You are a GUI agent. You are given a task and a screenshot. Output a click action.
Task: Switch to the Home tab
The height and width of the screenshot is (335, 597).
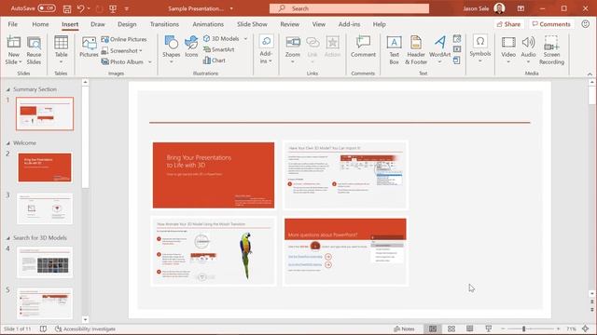[x=40, y=24]
